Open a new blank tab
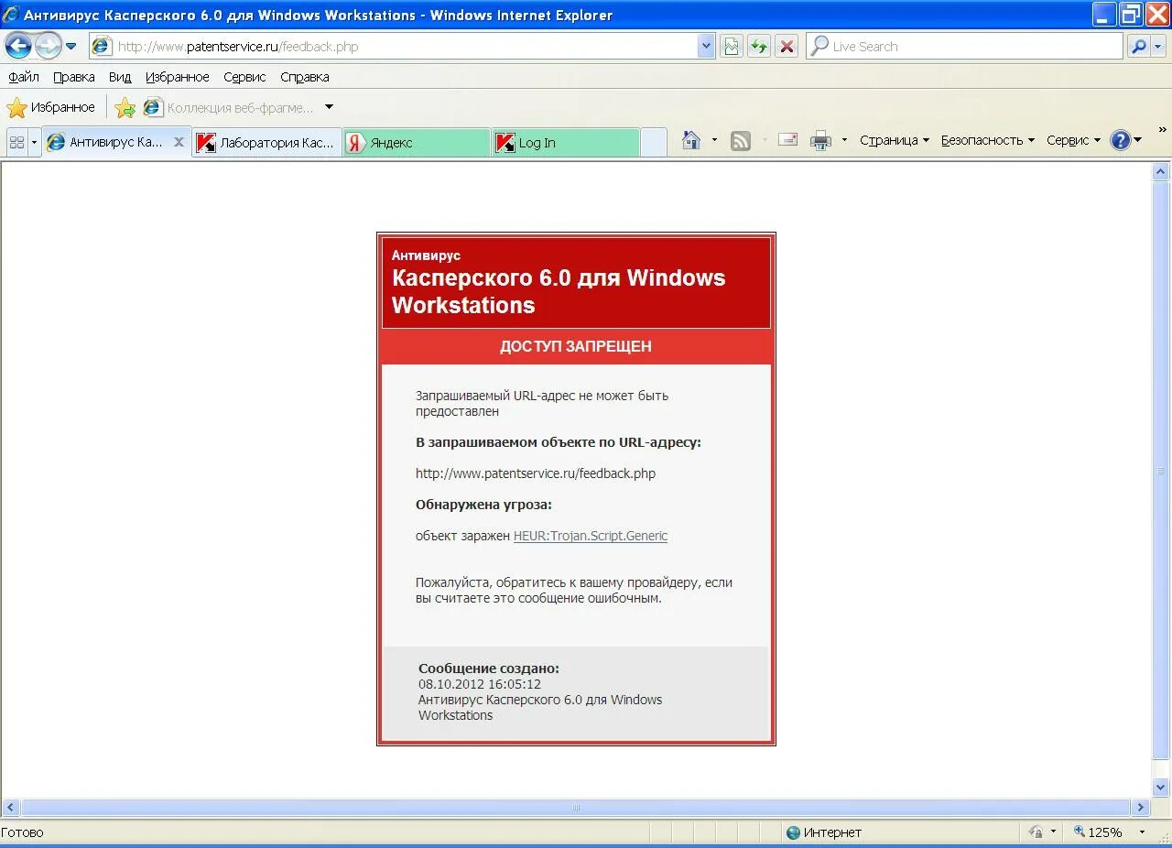 pyautogui.click(x=653, y=142)
